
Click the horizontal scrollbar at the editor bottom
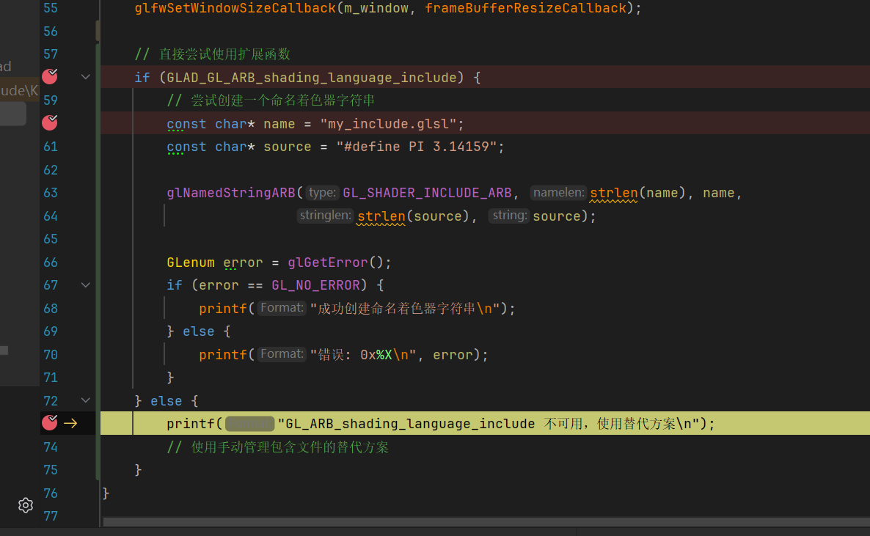486,522
